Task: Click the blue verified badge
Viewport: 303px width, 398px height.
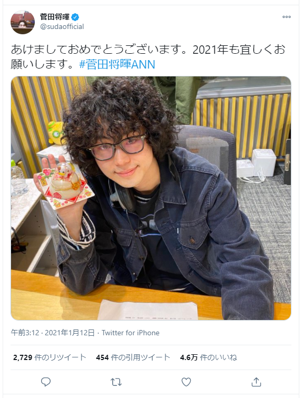Action: (75, 17)
